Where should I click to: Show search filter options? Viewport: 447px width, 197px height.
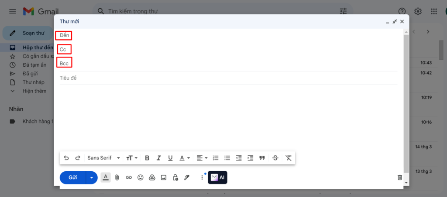click(343, 11)
